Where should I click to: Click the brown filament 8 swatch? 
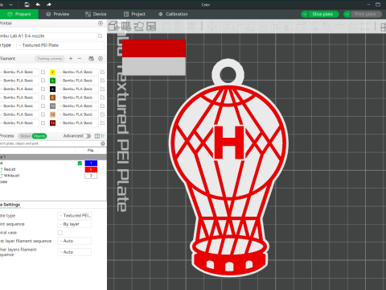pos(52,97)
